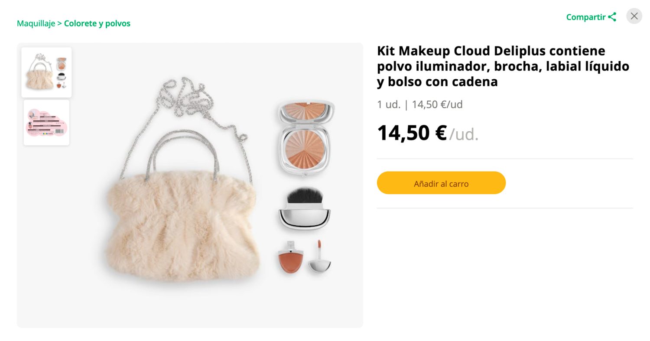Click the Compartir text link
650x341 pixels.
tap(586, 17)
